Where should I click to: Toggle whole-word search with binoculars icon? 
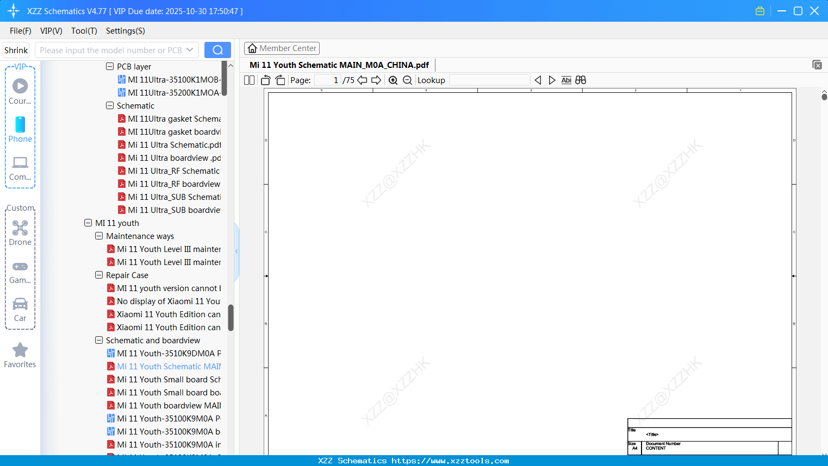(x=580, y=80)
